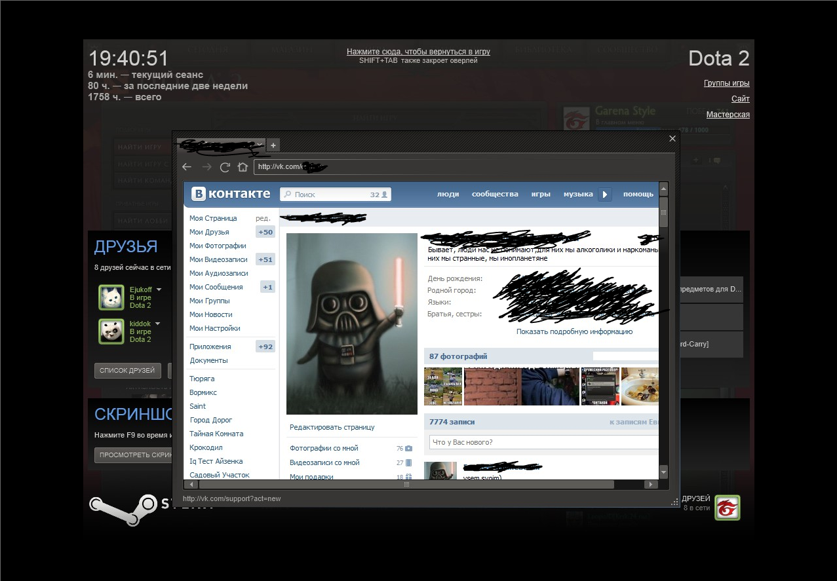Click the browser forward arrow
Screen dimensions: 837x581
point(206,167)
